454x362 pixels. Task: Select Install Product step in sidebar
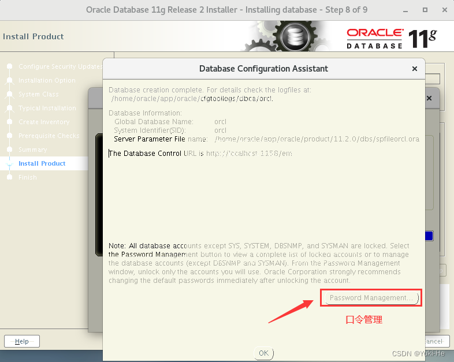pyautogui.click(x=42, y=163)
